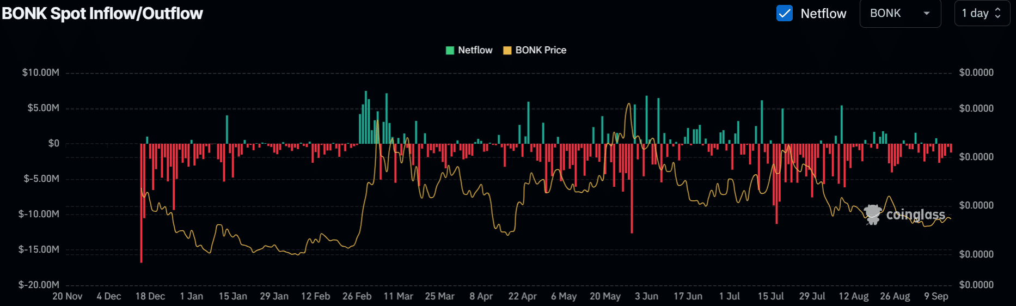Click the 25 Mar date label
Screen dimensions: 1016x306
coord(440,296)
